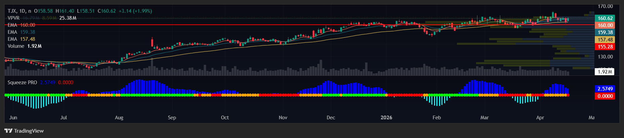
Task: Click the EMA 157.48 legend entry
Action: click(x=21, y=39)
